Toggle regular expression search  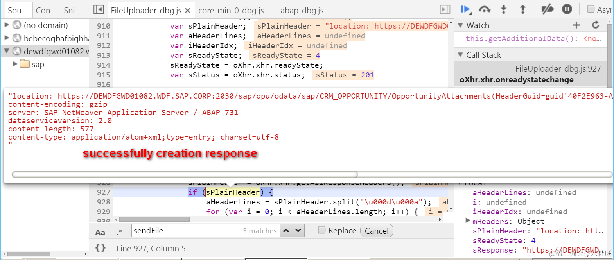[119, 232]
